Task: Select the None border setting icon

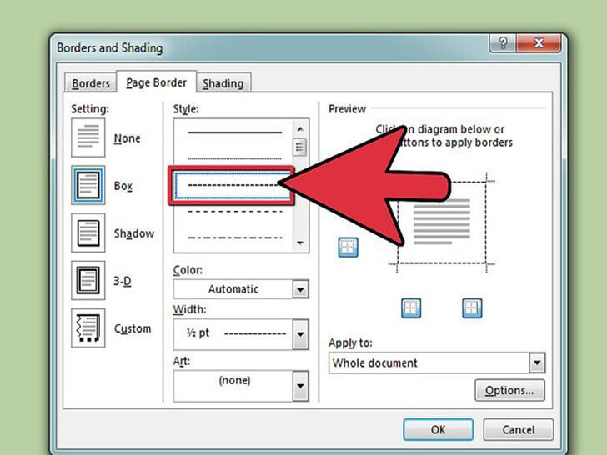Action: 88,137
